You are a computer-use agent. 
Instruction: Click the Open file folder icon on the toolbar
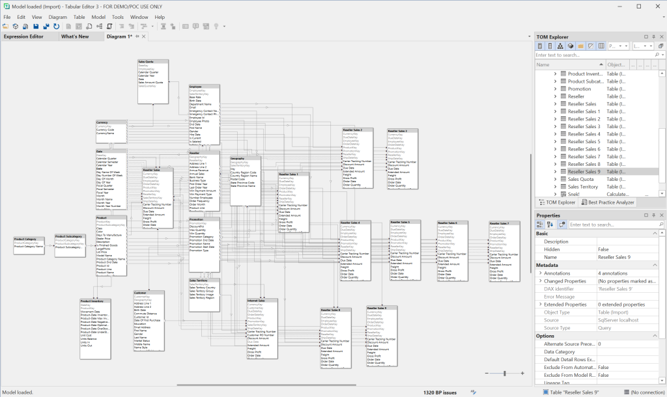click(5, 26)
